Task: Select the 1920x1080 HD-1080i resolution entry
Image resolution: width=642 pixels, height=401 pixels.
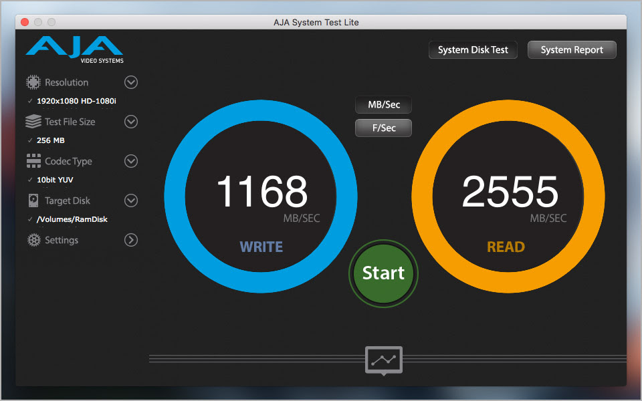Action: point(76,101)
